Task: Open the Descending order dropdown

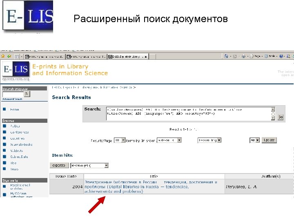Action: tap(209, 140)
